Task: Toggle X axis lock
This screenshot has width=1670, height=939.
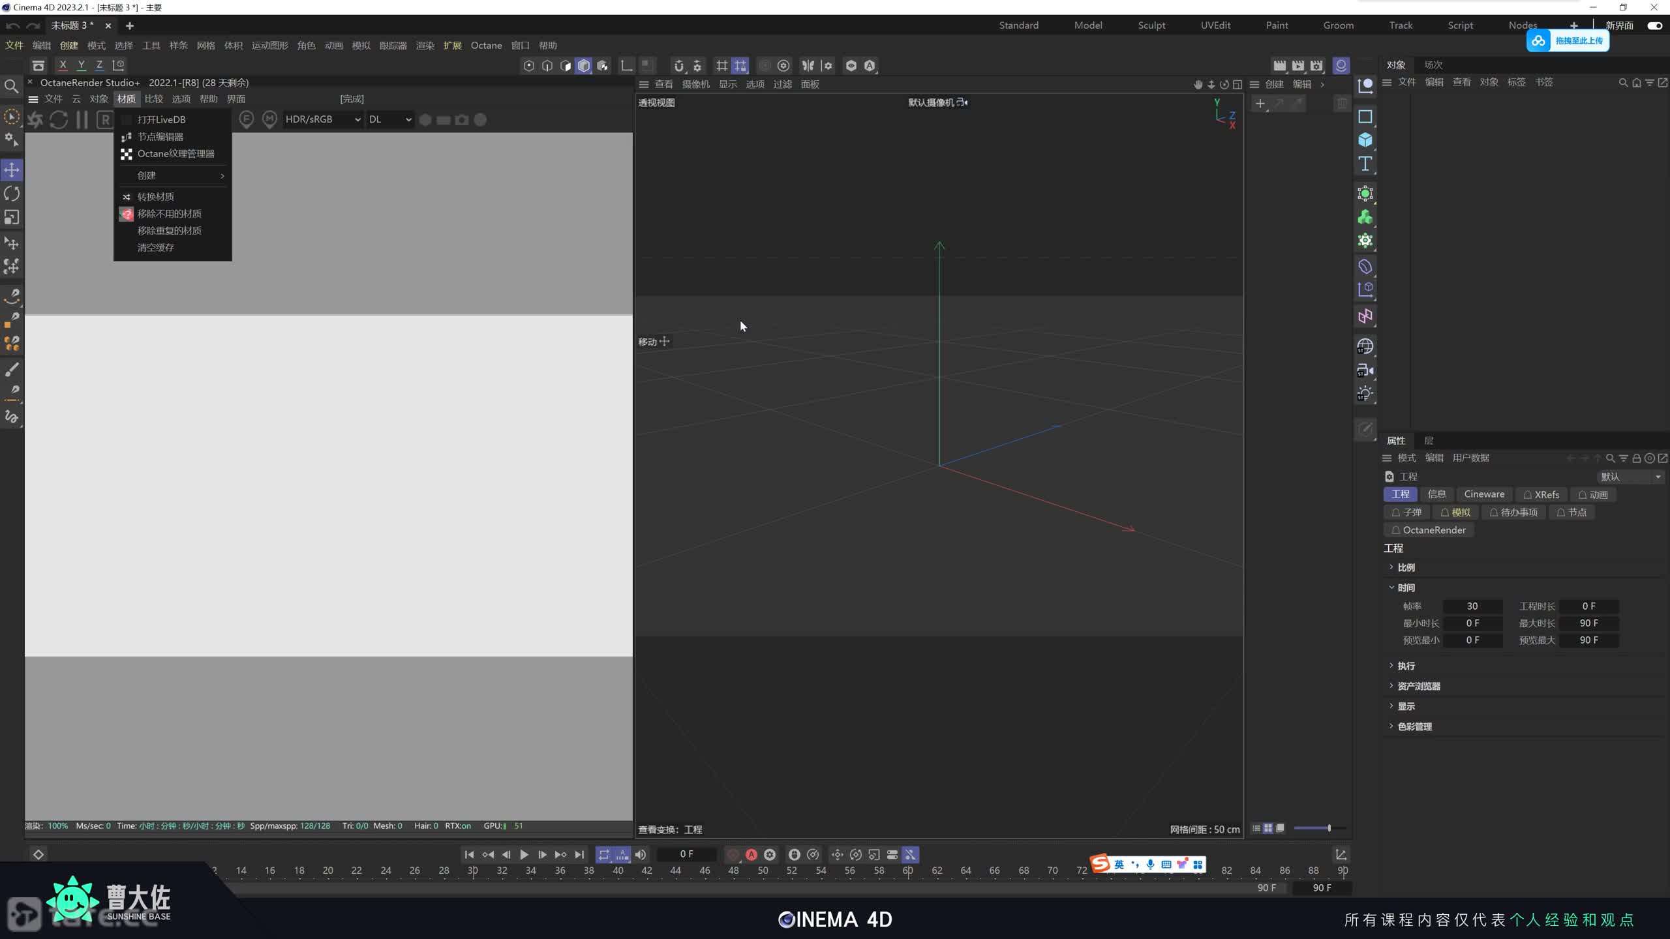Action: click(63, 65)
